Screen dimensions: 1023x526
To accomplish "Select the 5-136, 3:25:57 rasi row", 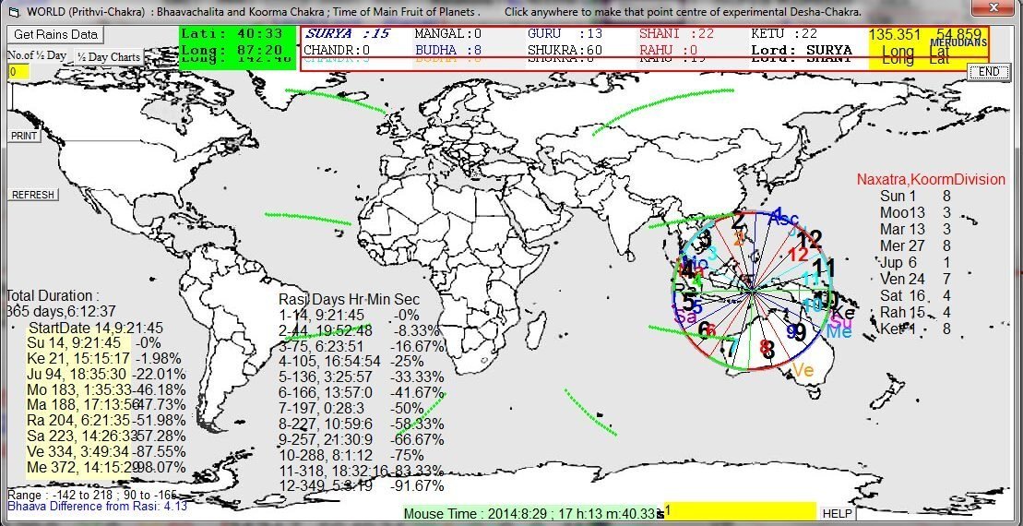I will pos(362,377).
